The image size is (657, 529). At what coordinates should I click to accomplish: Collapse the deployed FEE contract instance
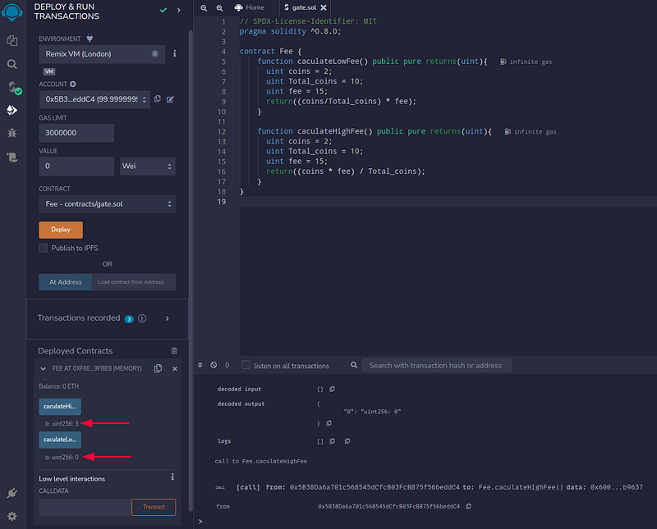pyautogui.click(x=44, y=369)
